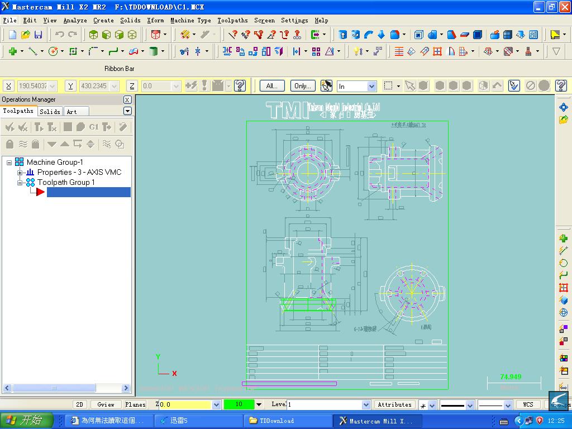Click the analyze angle question mark icon
The width and height of the screenshot is (572, 429).
[x=271, y=35]
